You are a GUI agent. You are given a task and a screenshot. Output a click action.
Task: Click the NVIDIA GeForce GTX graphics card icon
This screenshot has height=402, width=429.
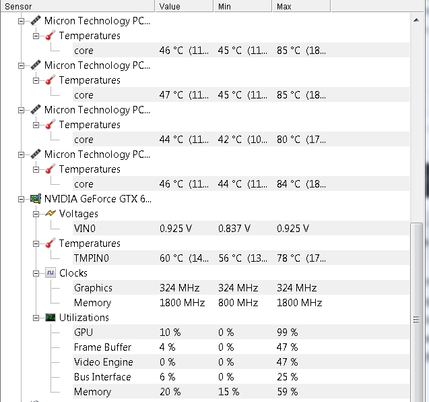tap(36, 199)
